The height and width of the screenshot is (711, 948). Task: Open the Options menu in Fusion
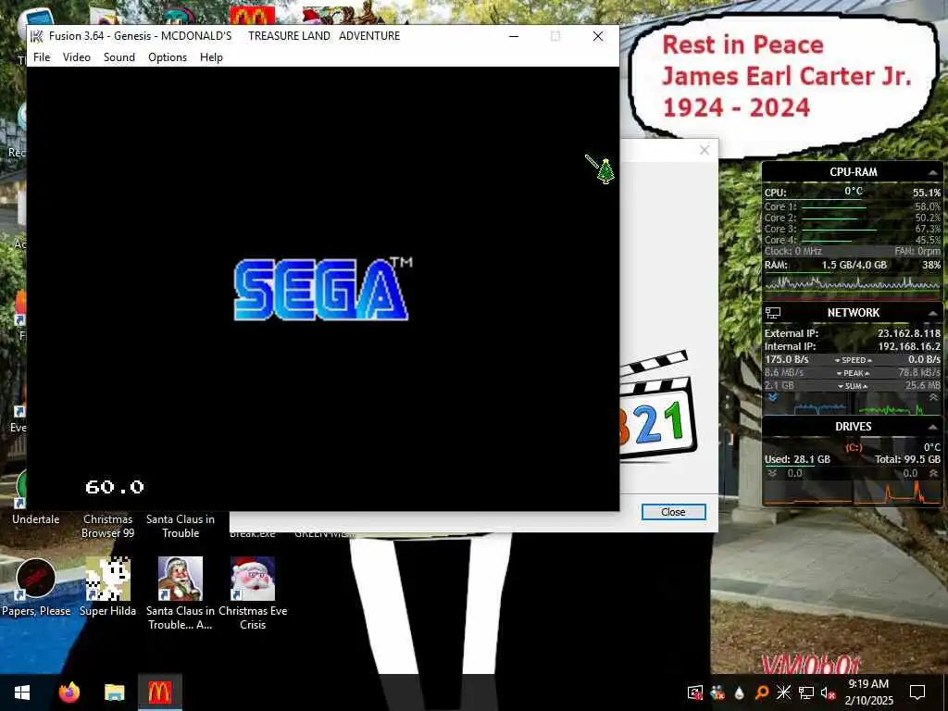coord(168,56)
